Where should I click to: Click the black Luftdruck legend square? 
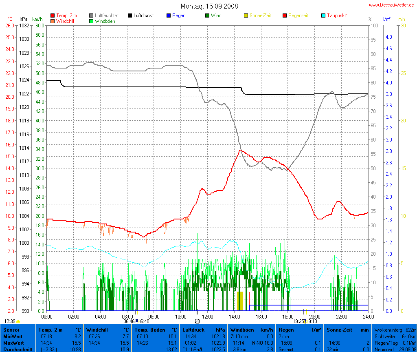click(130, 15)
